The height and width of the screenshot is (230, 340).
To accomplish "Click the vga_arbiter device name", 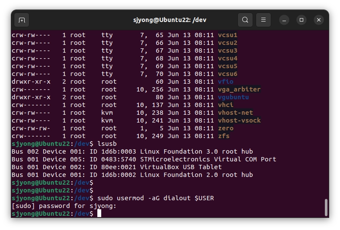I will point(239,89).
